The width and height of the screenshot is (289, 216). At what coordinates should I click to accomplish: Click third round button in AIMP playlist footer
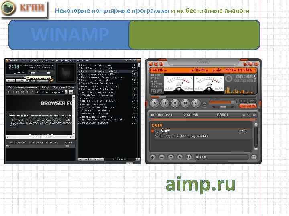(x=171, y=157)
